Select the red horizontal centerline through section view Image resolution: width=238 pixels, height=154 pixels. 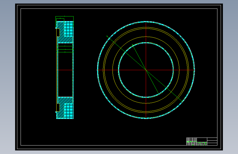[65, 70]
